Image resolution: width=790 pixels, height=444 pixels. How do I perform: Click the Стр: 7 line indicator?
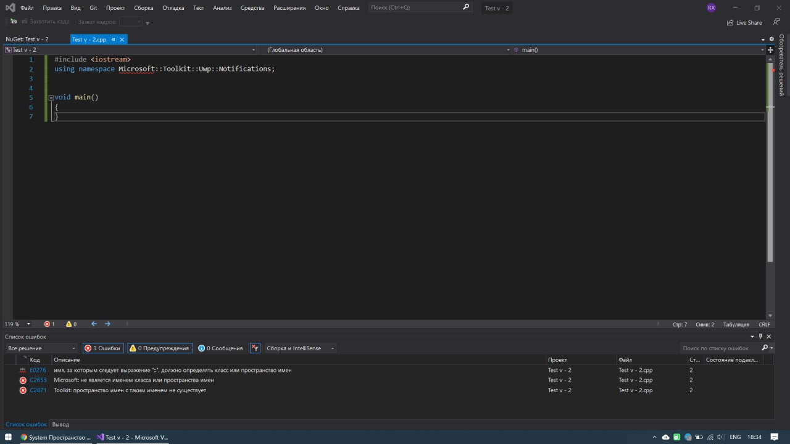click(x=680, y=324)
